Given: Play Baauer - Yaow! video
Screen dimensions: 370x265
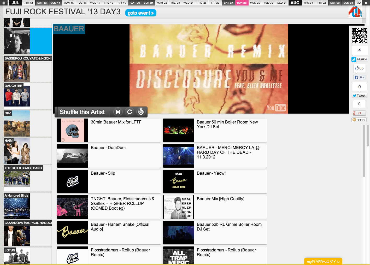Looking at the screenshot, I should [x=215, y=181].
